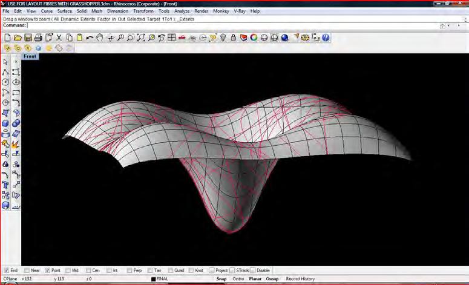Click the black FINAL layer color swatch
The image size is (469, 285).
pos(154,279)
